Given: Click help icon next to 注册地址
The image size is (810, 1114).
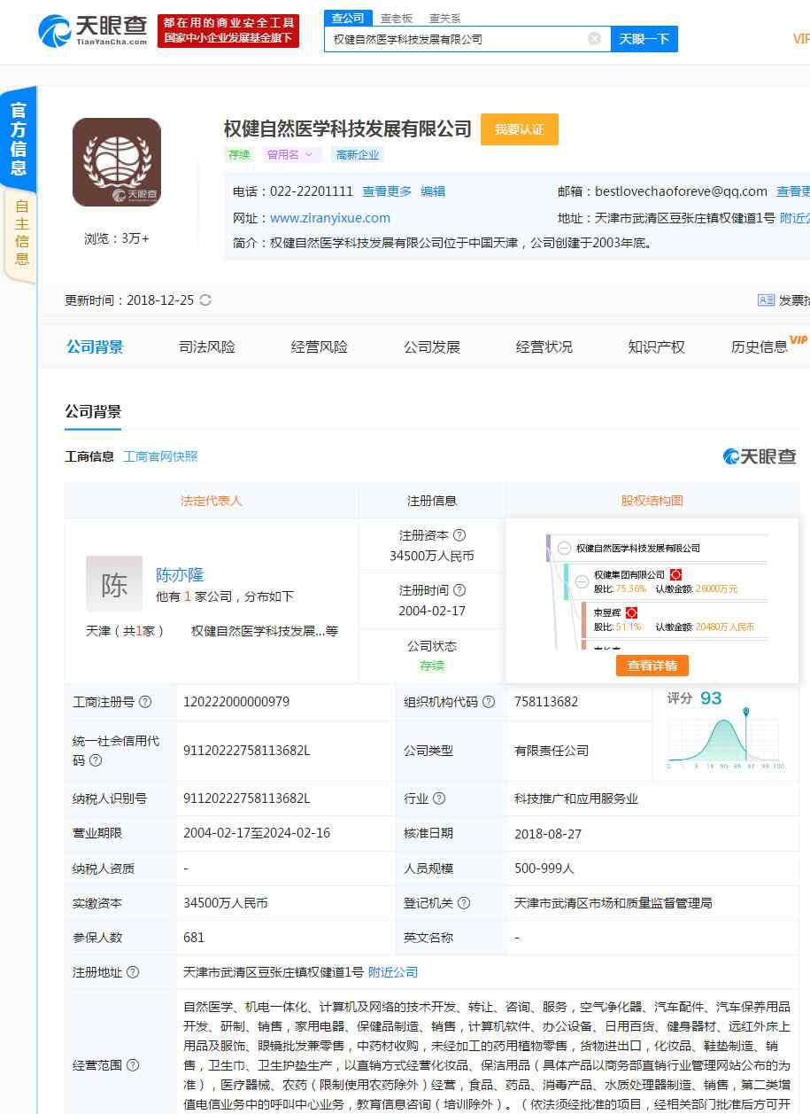Looking at the screenshot, I should click(133, 972).
